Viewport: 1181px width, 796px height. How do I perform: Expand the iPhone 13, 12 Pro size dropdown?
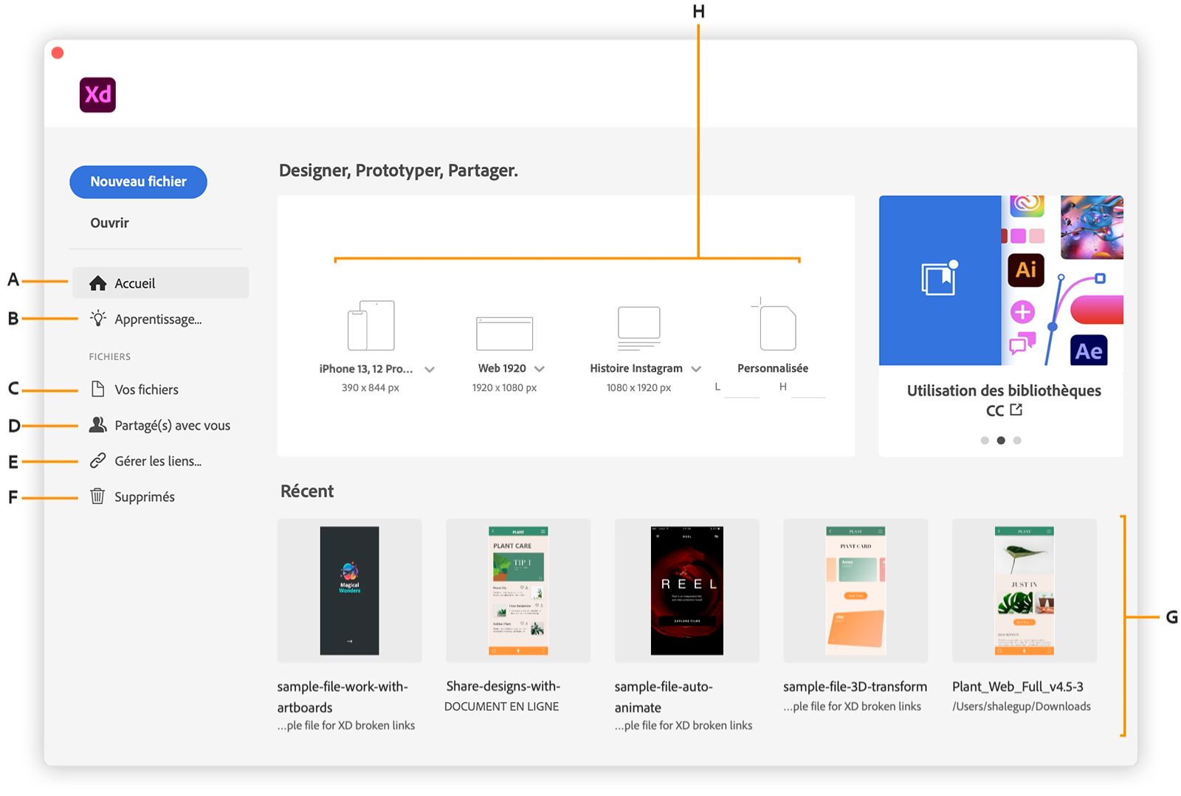430,370
